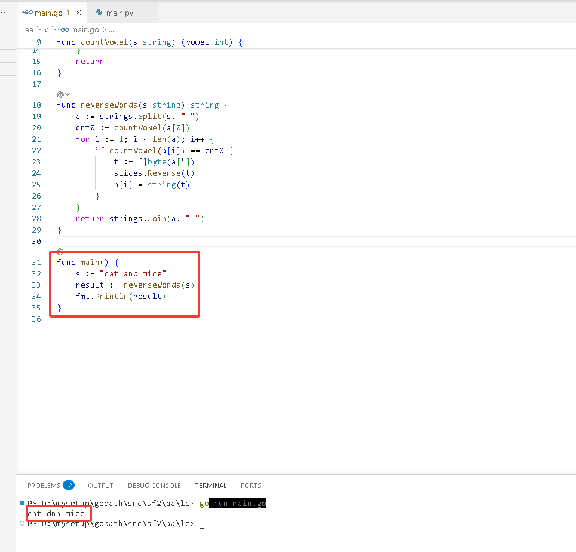Image resolution: width=576 pixels, height=552 pixels.
Task: Click sticky scroll header 'func countVowel'
Action: point(150,42)
